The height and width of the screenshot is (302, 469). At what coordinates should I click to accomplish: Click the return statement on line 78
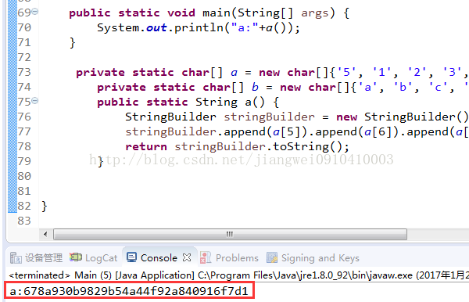(x=237, y=146)
